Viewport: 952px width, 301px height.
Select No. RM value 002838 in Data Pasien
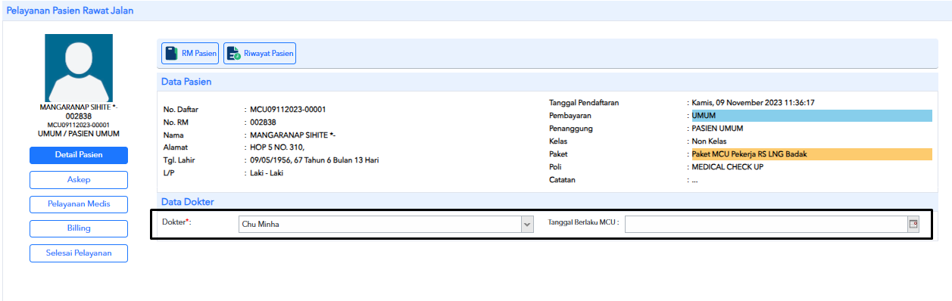pos(263,123)
